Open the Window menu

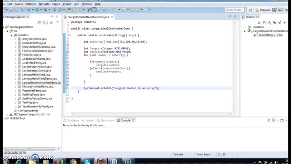(x=87, y=4)
